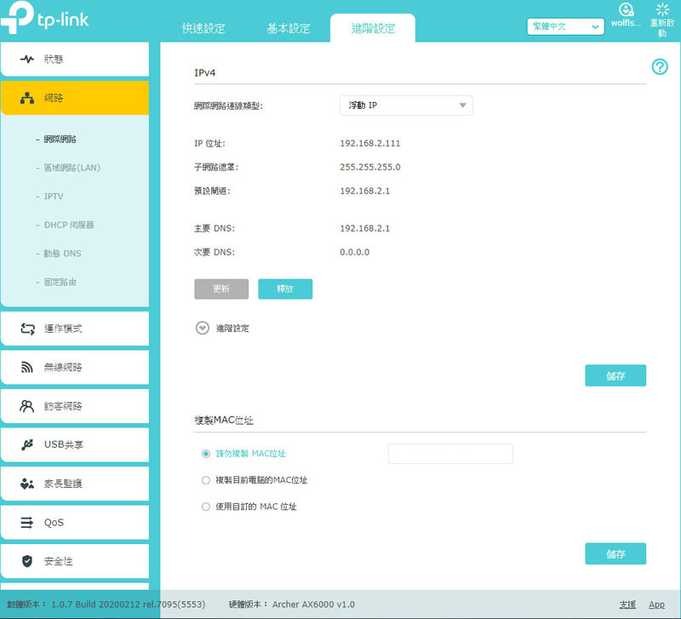The width and height of the screenshot is (681, 619).
Task: Click the 無線網路 wireless signal icon
Action: point(27,368)
